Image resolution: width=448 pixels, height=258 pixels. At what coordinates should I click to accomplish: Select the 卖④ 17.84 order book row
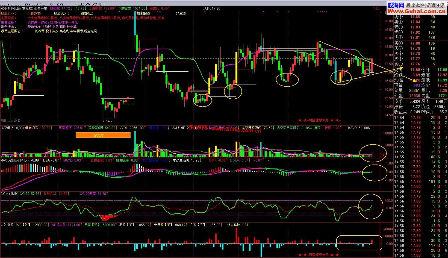click(421, 22)
